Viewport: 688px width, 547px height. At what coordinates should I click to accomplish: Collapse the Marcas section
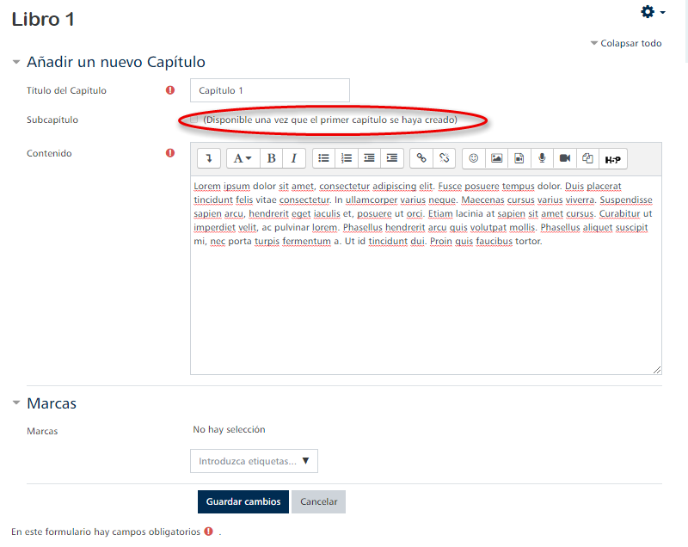click(16, 403)
